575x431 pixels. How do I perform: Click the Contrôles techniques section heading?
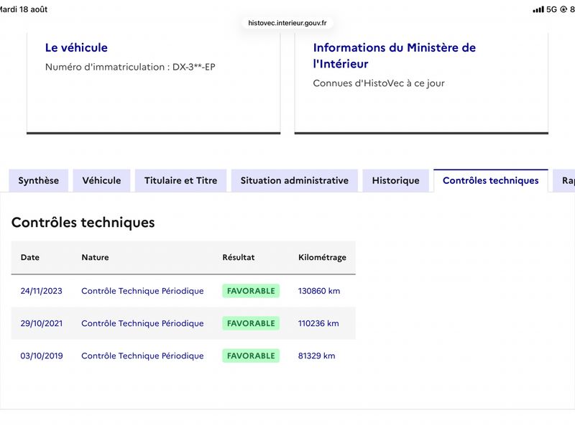click(x=83, y=223)
